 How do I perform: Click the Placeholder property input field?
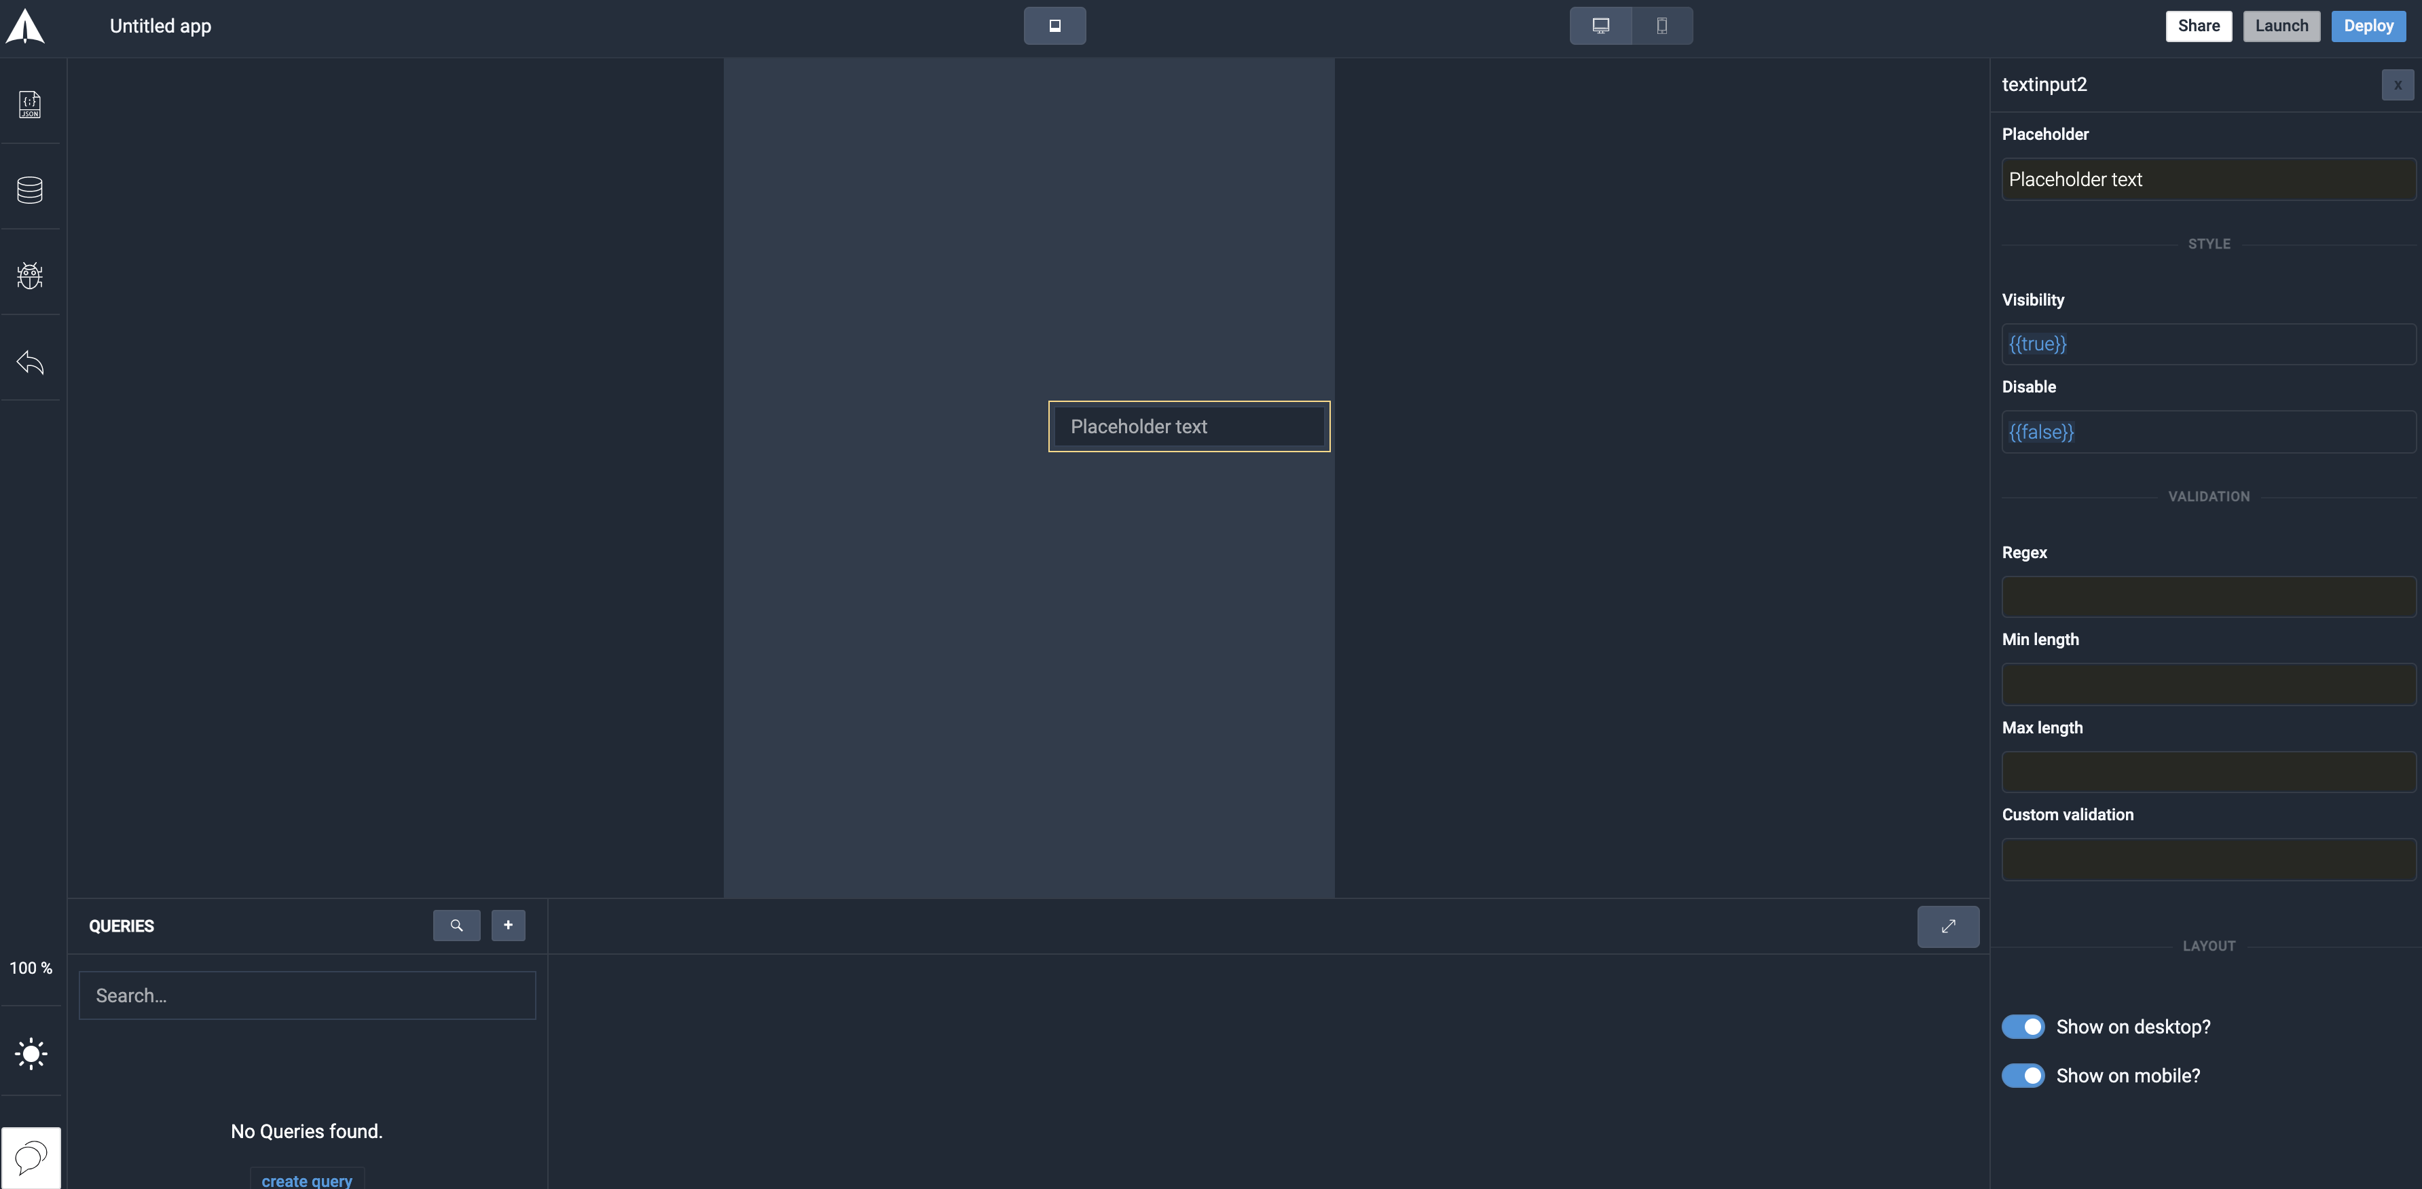[2209, 179]
